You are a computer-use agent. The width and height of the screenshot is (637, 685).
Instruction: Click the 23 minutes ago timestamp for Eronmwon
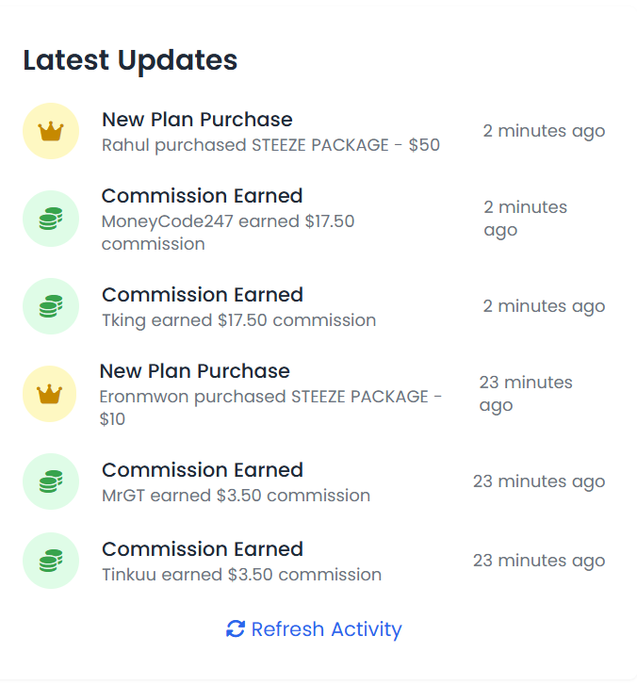click(x=525, y=394)
